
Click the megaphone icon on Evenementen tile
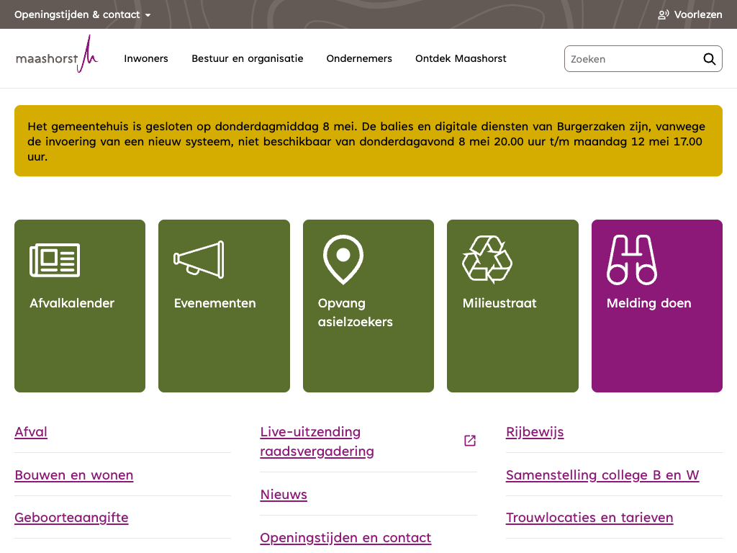click(199, 259)
